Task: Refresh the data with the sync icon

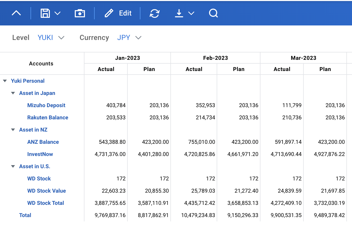Action: pos(155,13)
